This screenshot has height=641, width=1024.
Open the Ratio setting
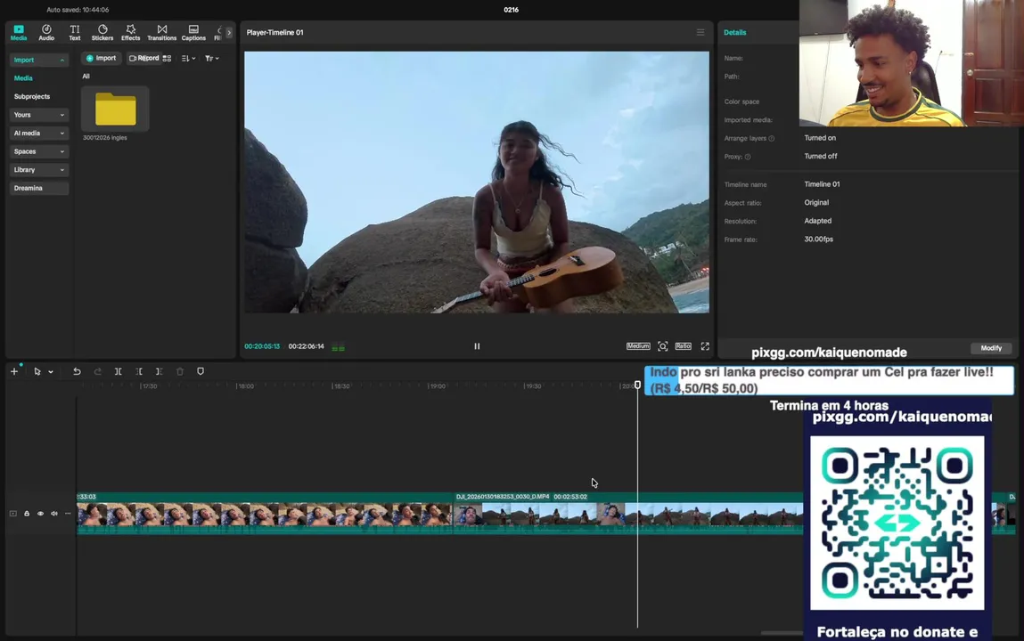683,346
